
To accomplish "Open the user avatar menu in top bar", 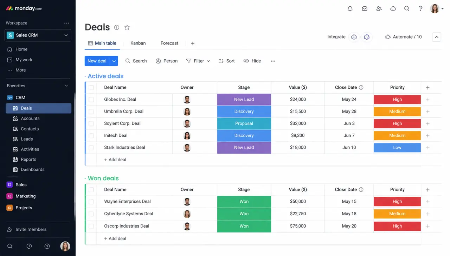I will [x=437, y=8].
